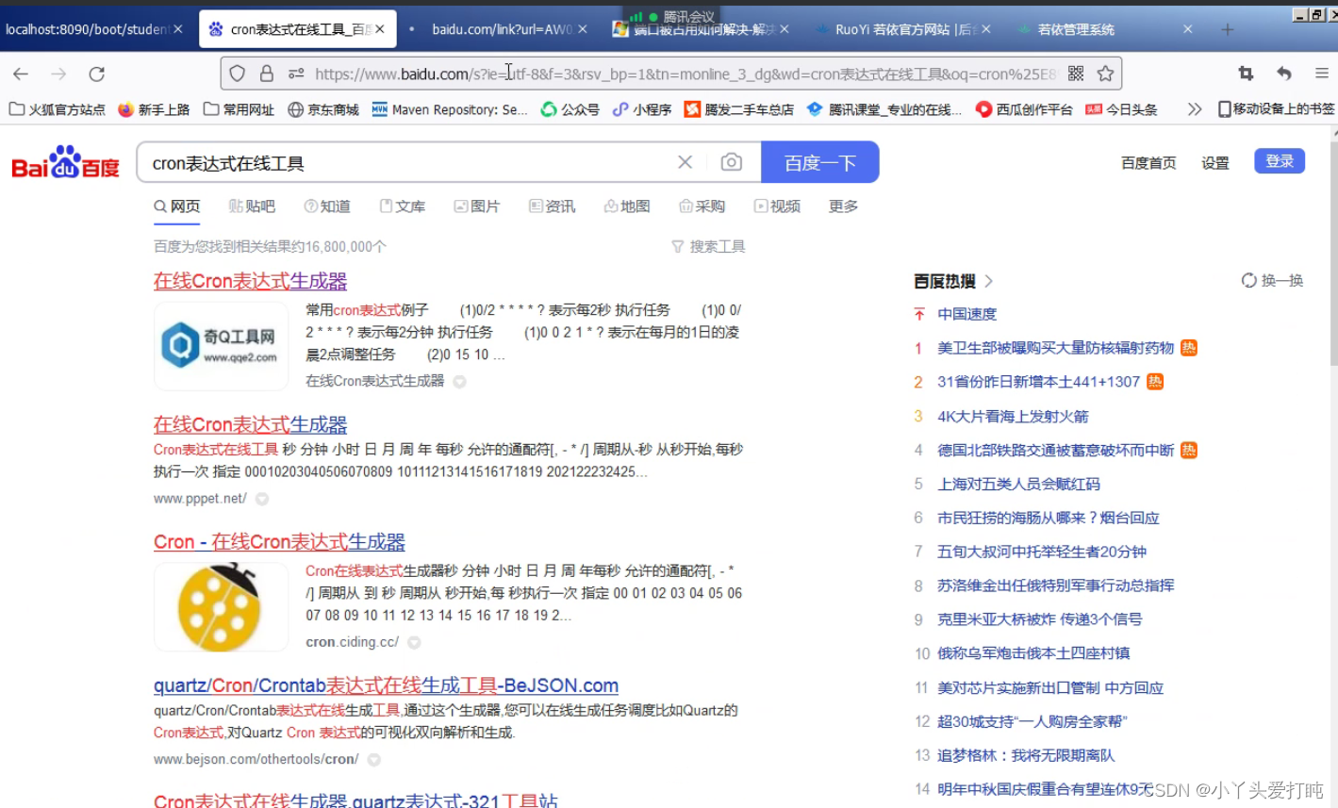The image size is (1338, 808).
Task: Switch to the 知道 tab
Action: (327, 206)
